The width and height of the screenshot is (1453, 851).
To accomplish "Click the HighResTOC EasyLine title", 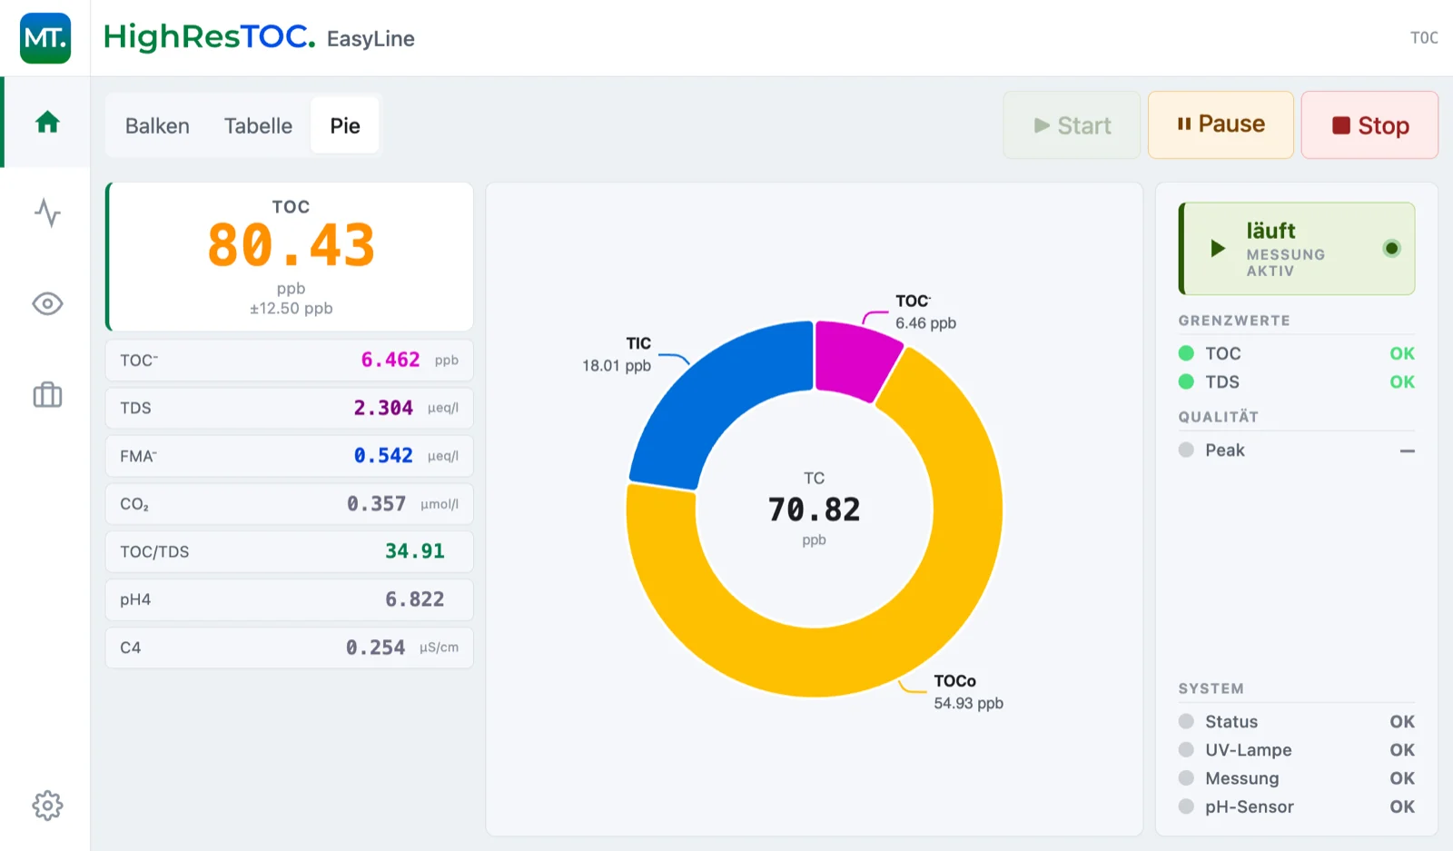I will (x=259, y=37).
